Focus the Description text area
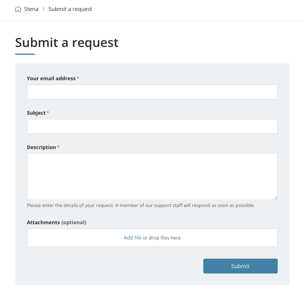 [152, 176]
